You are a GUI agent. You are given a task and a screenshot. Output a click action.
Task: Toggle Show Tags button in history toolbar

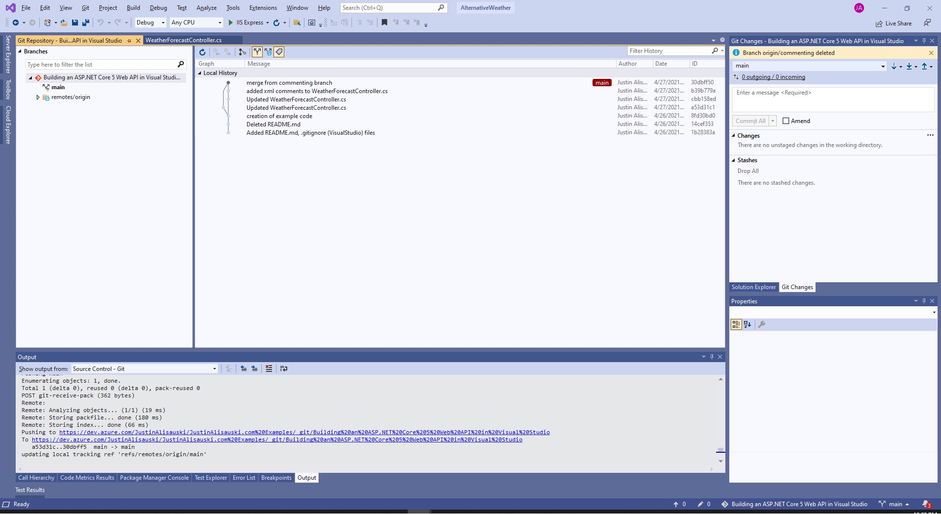(x=279, y=52)
